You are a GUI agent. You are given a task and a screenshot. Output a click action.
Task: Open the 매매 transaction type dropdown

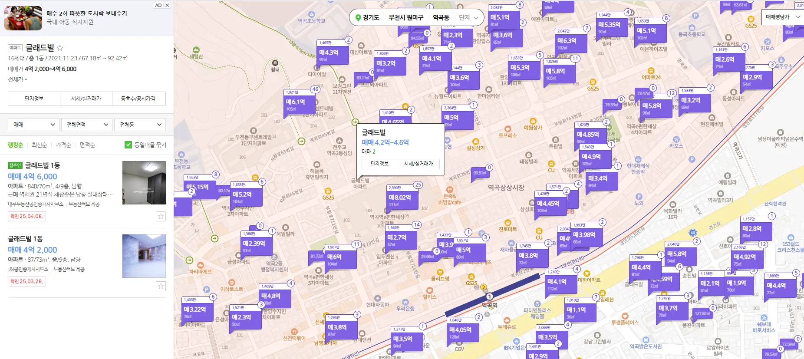coord(33,125)
